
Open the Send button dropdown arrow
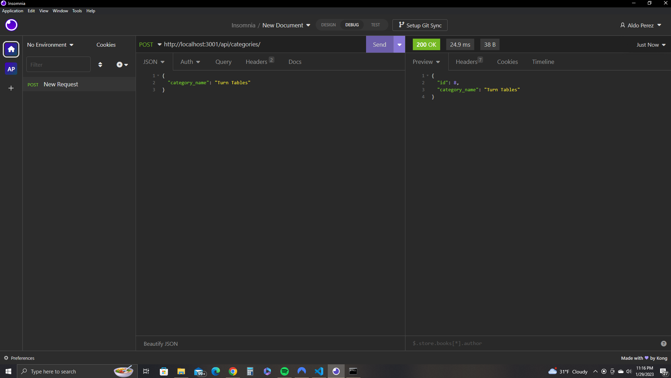click(x=399, y=44)
